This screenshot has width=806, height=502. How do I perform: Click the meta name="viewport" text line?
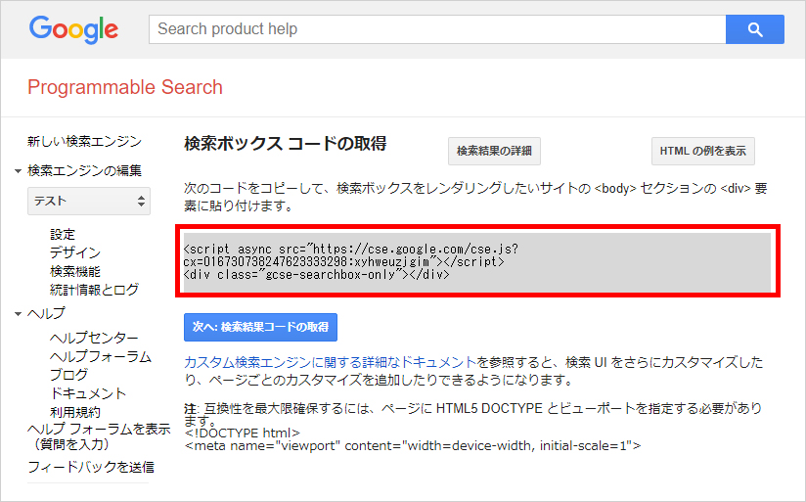click(413, 445)
